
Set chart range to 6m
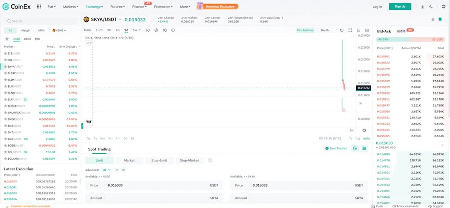coord(102,138)
